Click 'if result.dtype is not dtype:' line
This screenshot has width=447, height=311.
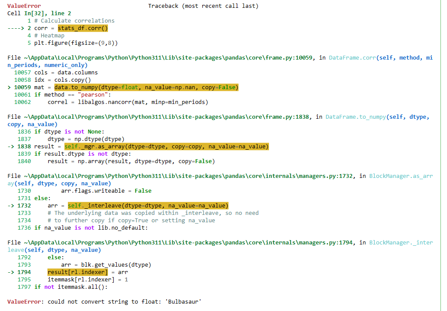83,154
